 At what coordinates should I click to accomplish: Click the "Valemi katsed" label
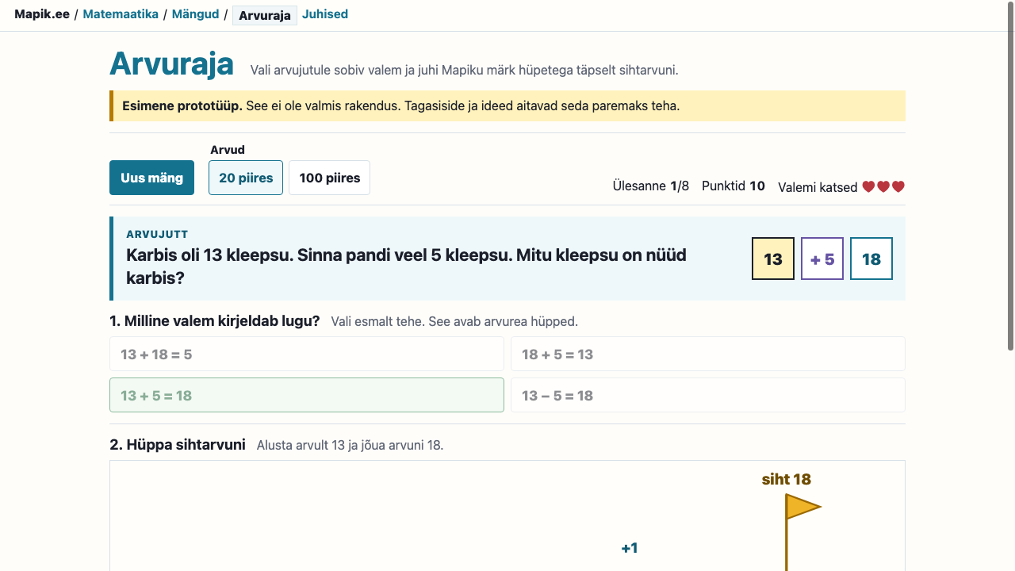pyautogui.click(x=818, y=187)
